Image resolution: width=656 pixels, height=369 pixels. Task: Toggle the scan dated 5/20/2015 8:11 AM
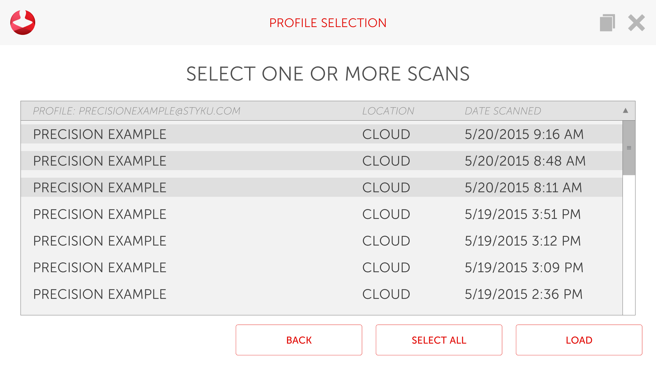(x=321, y=188)
